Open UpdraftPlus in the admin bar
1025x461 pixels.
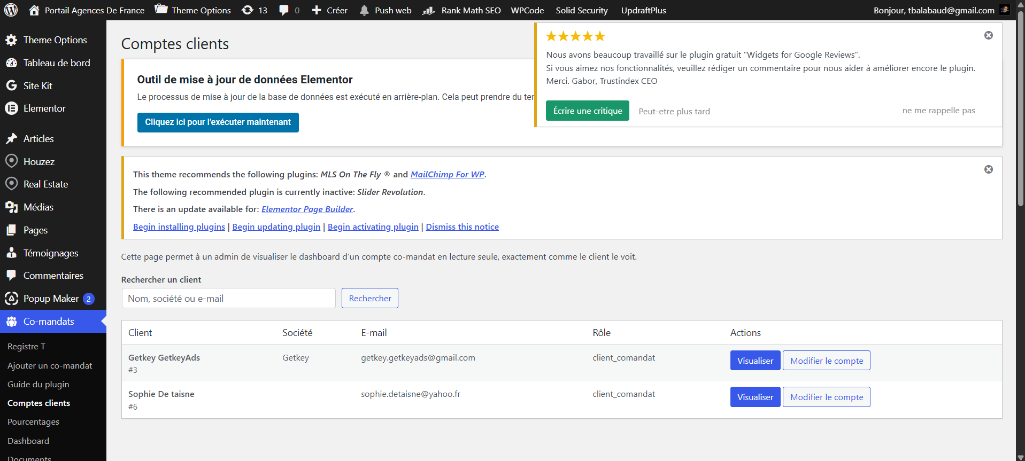click(x=643, y=10)
